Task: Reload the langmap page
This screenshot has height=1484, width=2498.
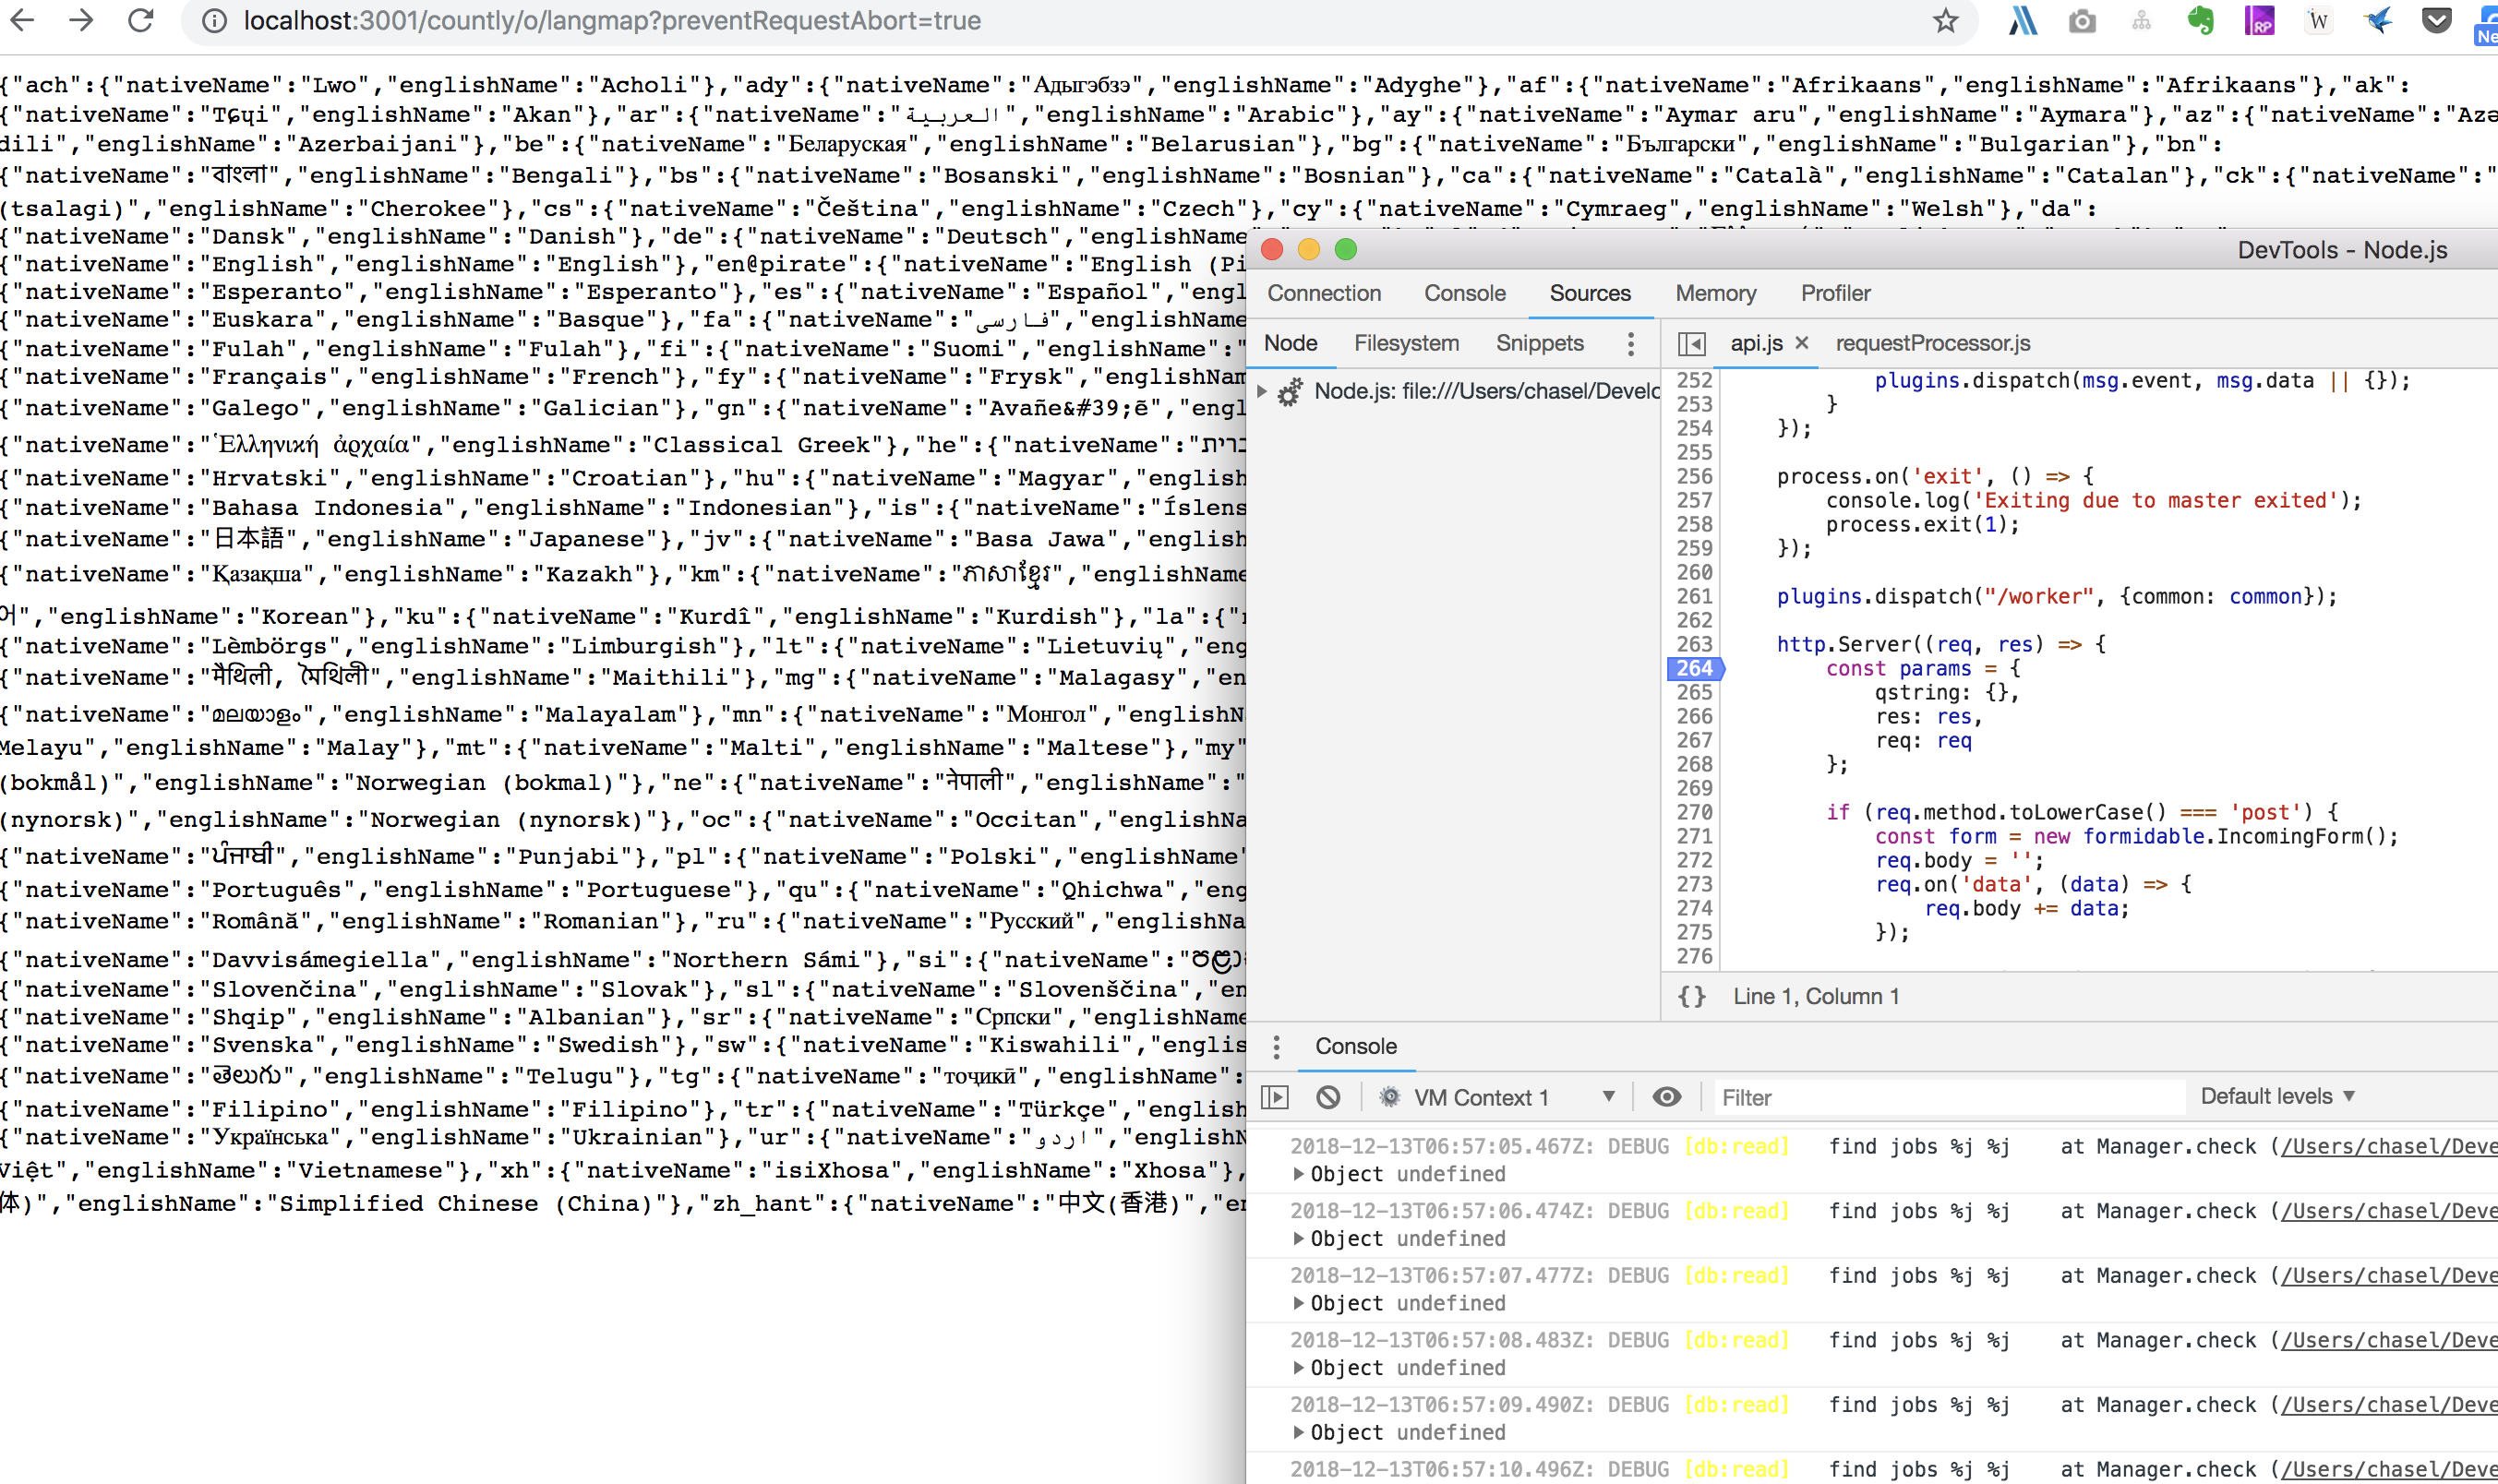Action: point(141,20)
